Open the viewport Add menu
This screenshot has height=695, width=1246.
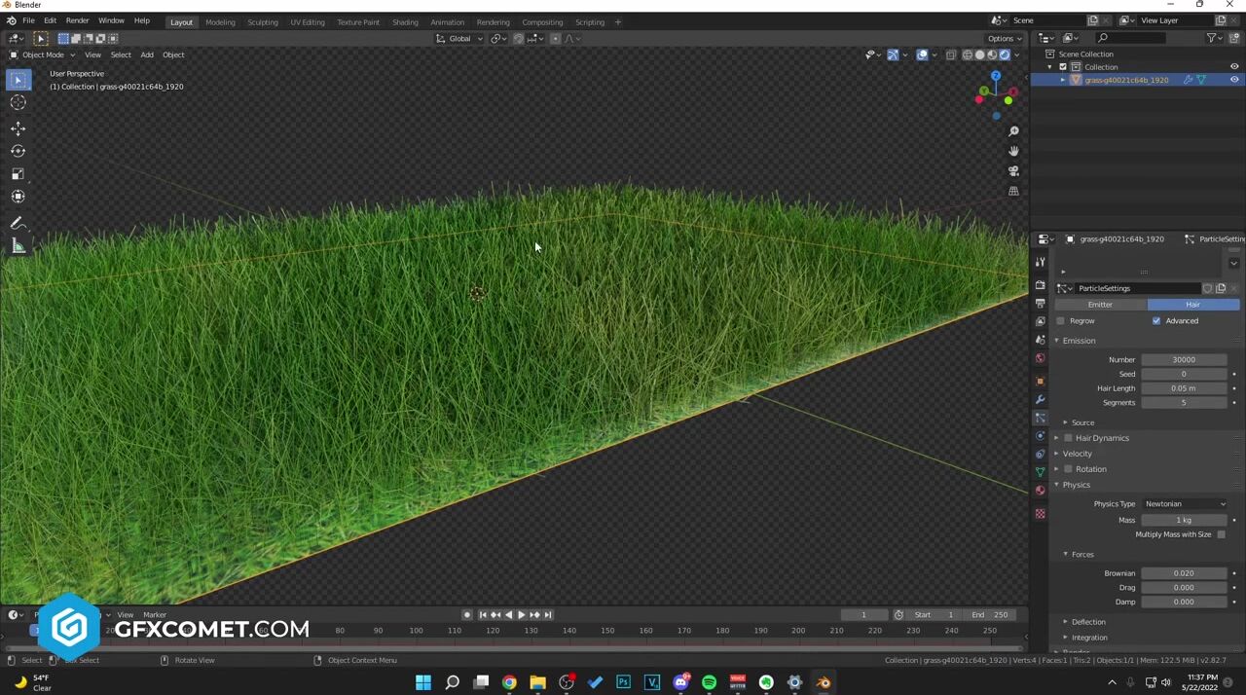click(147, 55)
